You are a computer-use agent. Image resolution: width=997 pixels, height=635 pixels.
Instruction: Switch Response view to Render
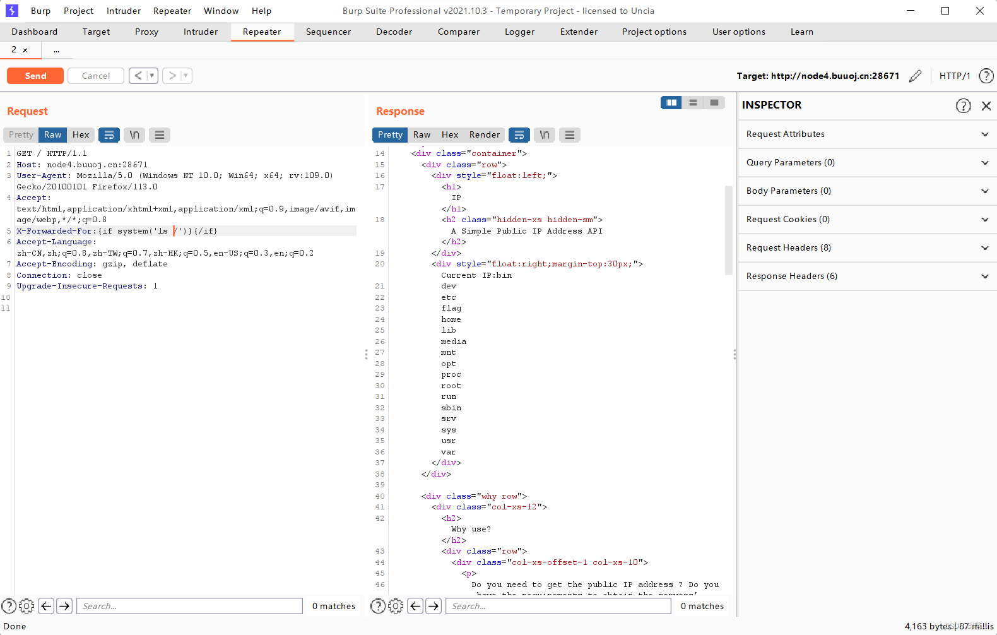point(484,134)
